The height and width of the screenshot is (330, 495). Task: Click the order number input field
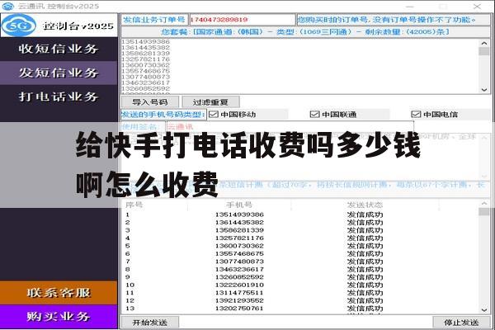[242, 20]
